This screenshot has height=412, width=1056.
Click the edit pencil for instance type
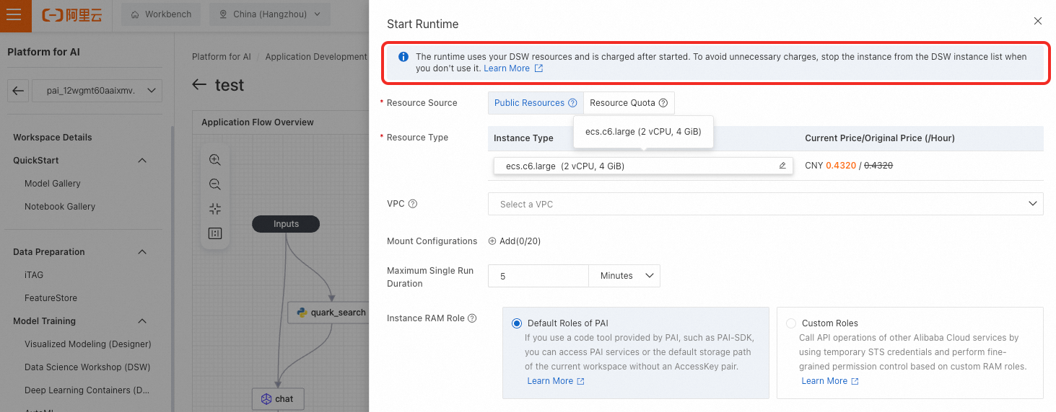(782, 166)
